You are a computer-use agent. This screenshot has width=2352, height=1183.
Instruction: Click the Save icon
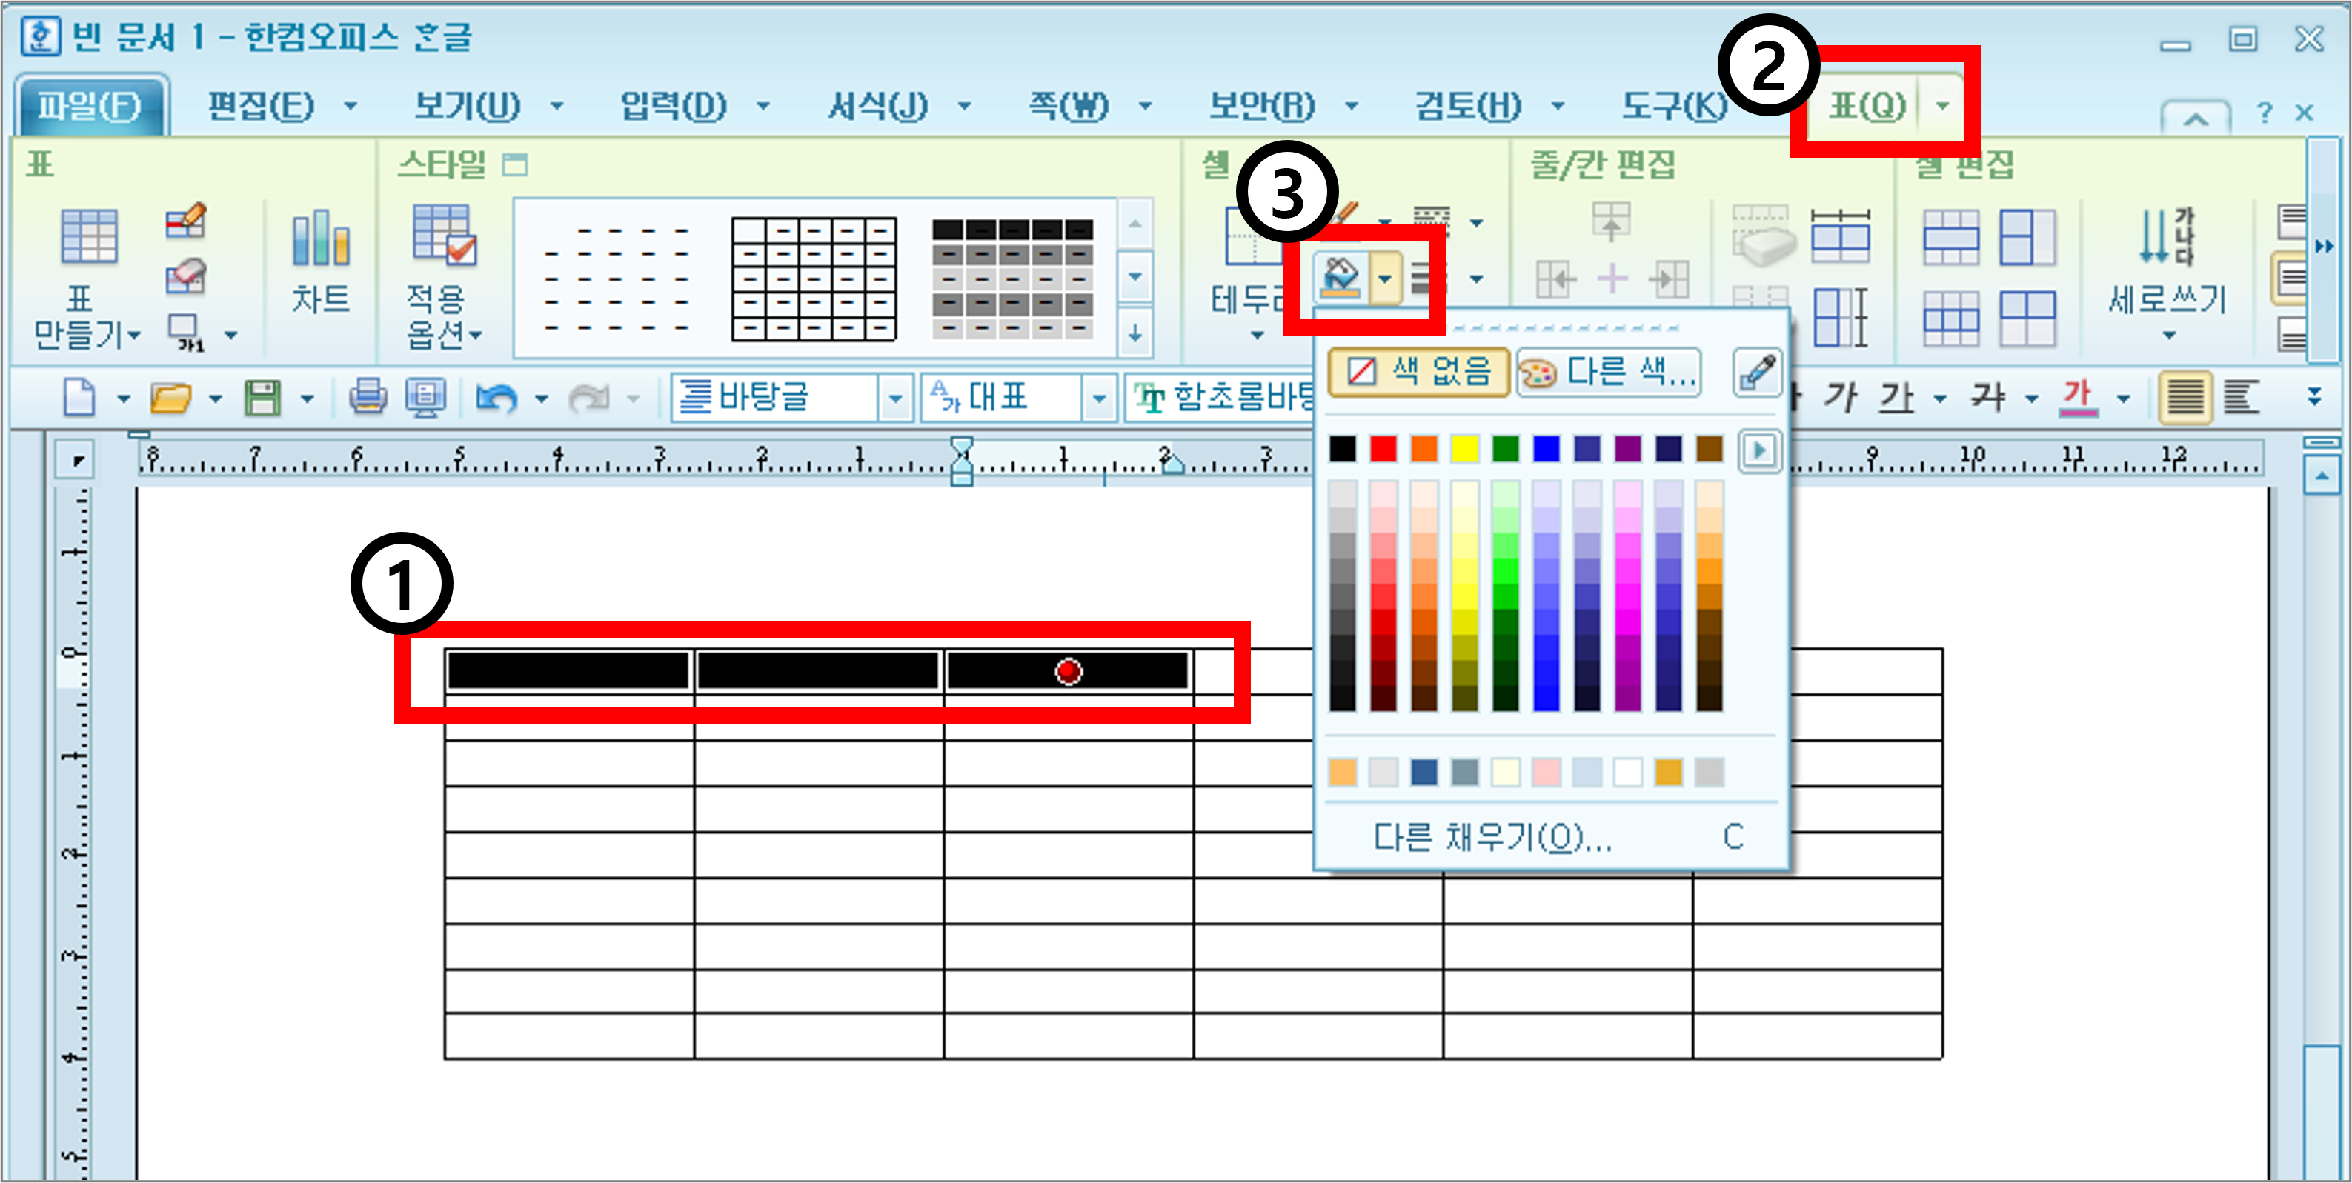[263, 398]
